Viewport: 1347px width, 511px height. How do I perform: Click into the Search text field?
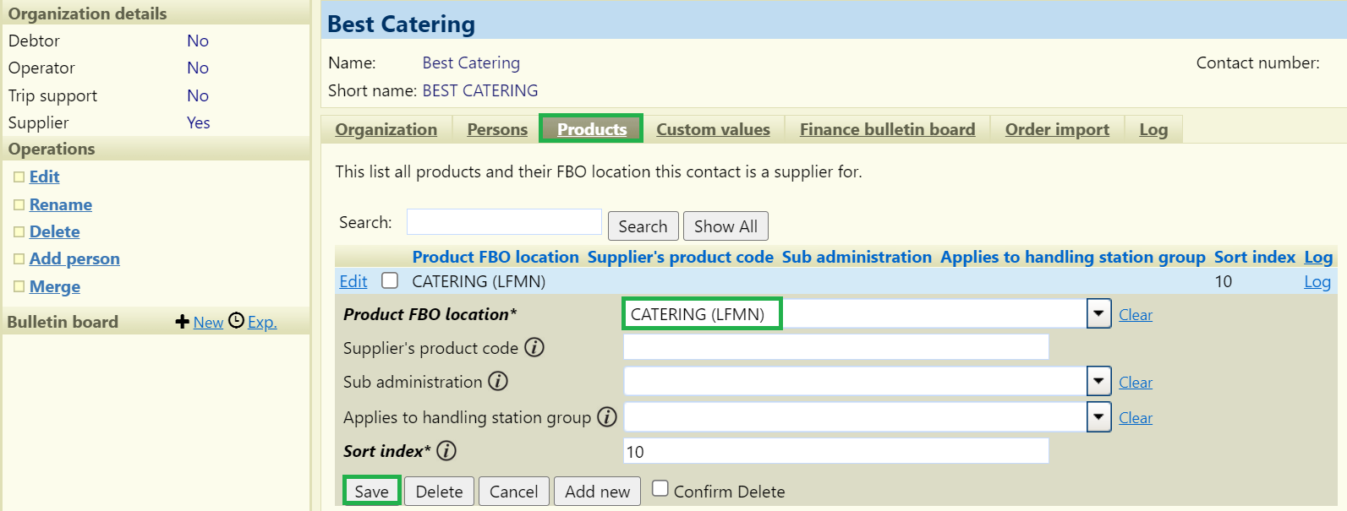coord(504,222)
